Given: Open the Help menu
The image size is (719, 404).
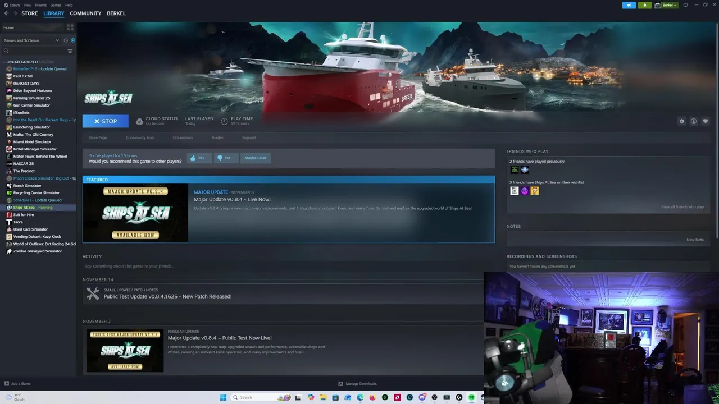Looking at the screenshot, I should [x=69, y=5].
